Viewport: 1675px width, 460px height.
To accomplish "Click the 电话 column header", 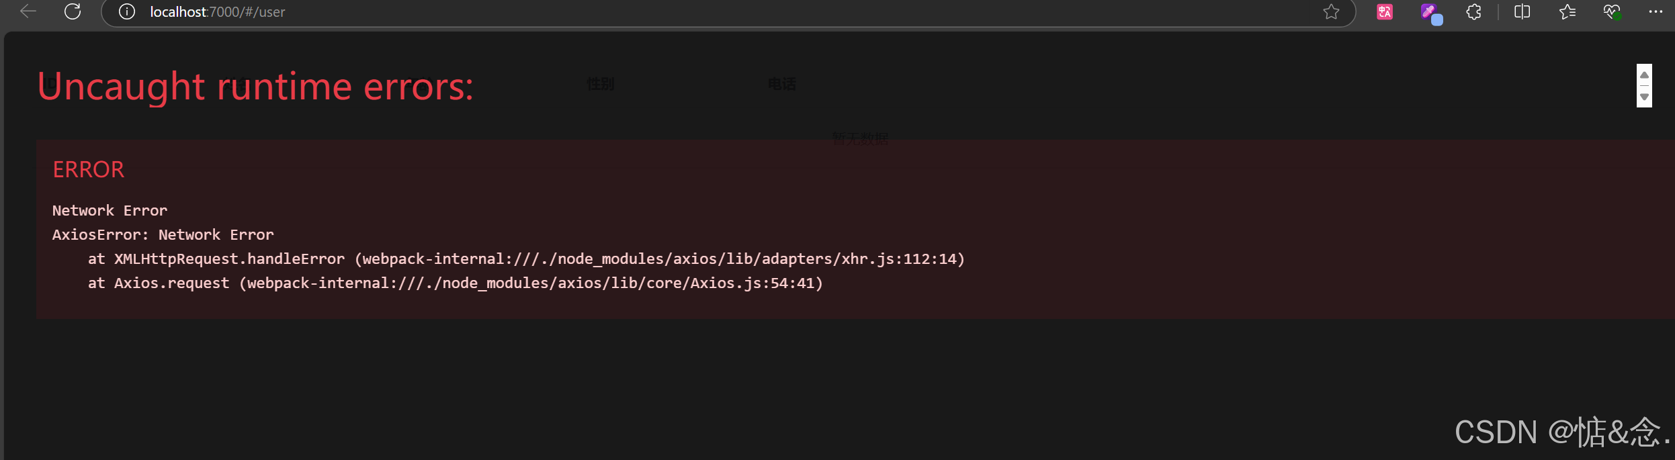I will 781,84.
